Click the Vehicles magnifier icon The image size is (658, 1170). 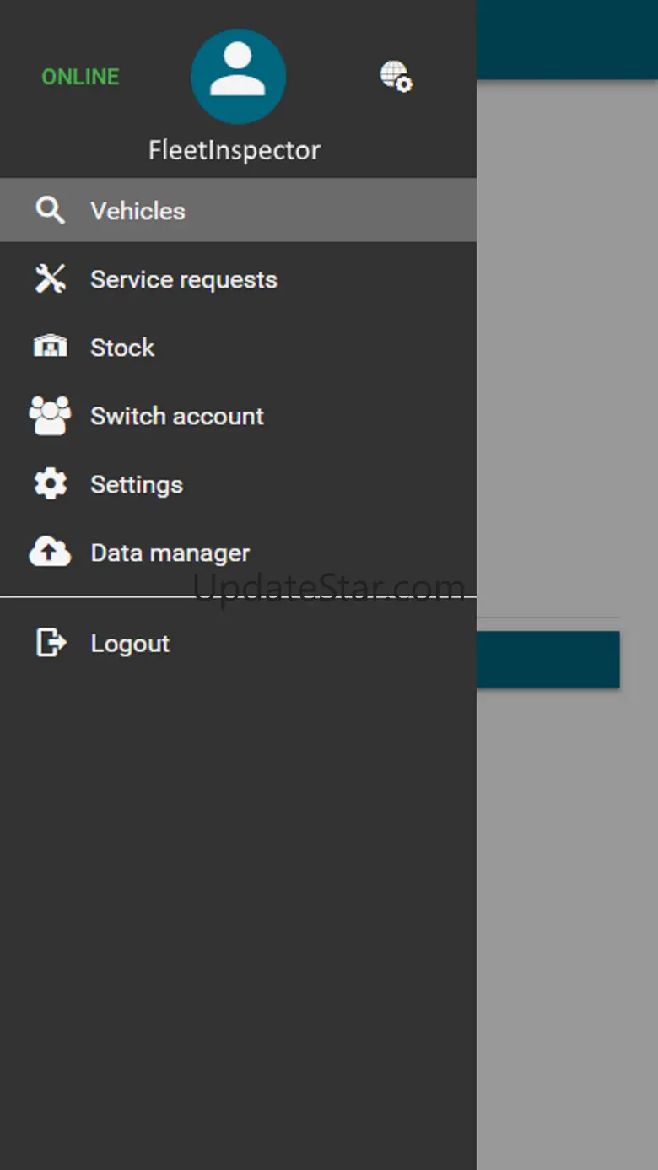coord(50,210)
